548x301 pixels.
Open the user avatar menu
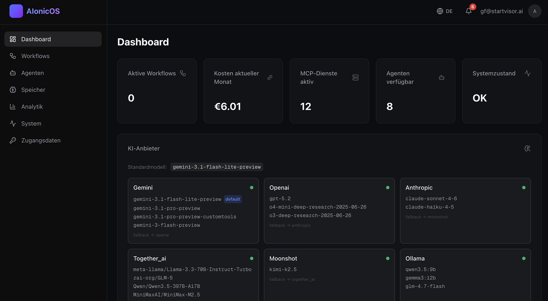point(534,11)
